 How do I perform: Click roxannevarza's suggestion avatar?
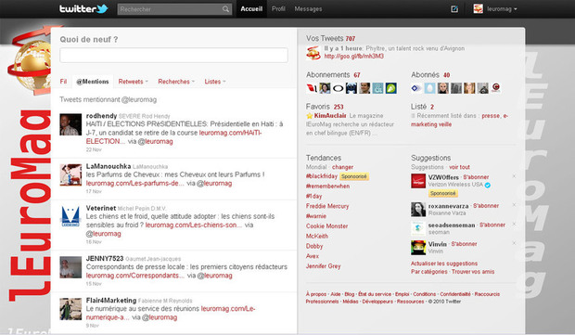pyautogui.click(x=418, y=209)
